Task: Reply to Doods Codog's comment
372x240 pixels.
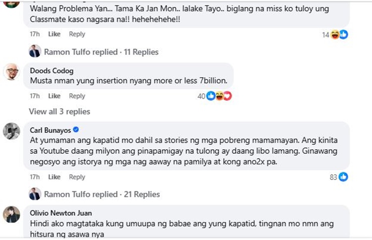Action: click(77, 96)
